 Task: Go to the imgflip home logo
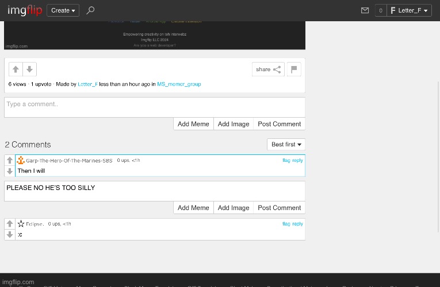[x=25, y=10]
